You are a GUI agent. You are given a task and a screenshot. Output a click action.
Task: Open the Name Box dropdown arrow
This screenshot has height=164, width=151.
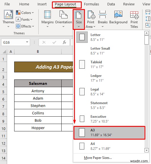(27, 42)
